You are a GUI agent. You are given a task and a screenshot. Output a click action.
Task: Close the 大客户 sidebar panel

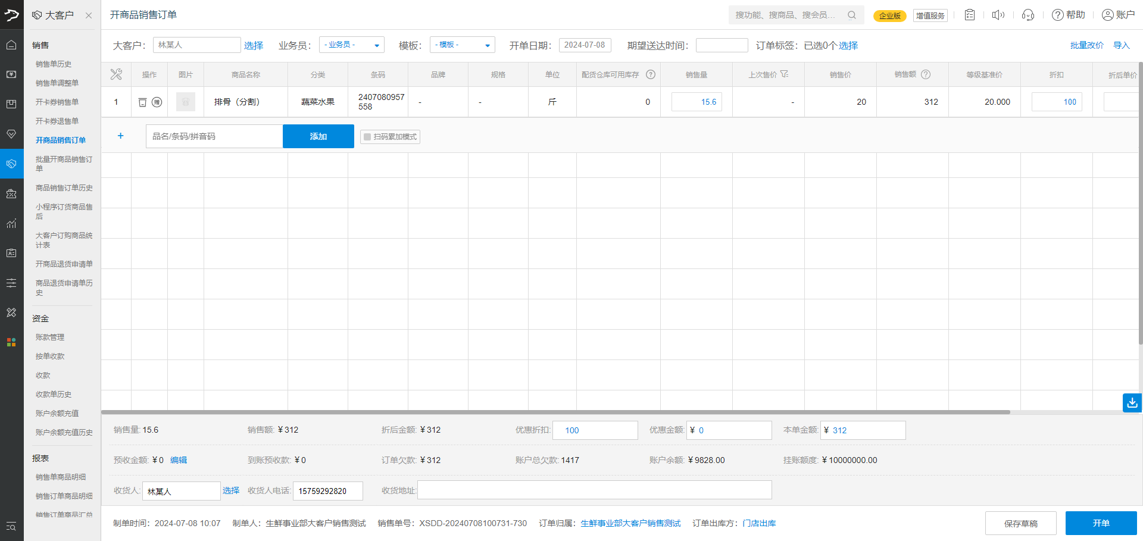pos(89,15)
